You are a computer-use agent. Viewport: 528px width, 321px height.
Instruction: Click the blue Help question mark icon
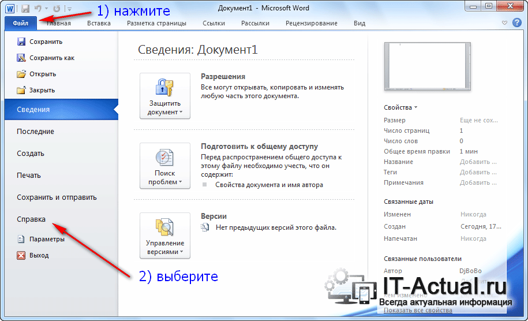(x=517, y=23)
